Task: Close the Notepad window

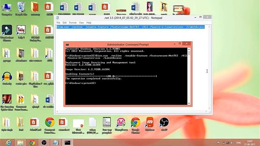Action: point(207,17)
